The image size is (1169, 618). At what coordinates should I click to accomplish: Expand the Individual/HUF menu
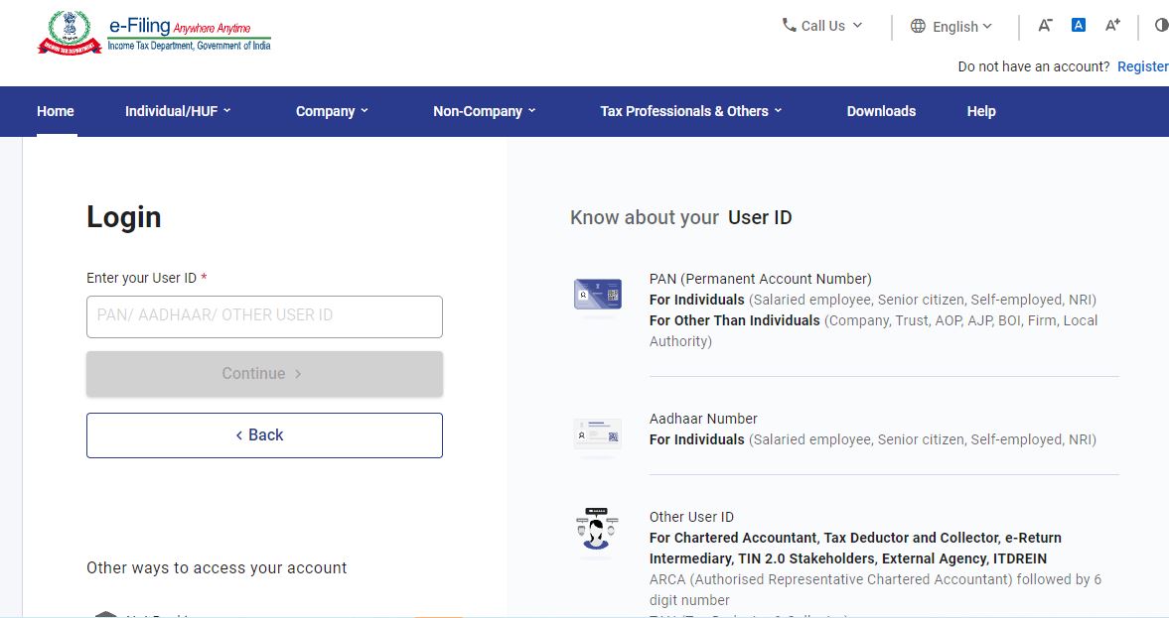pos(178,111)
